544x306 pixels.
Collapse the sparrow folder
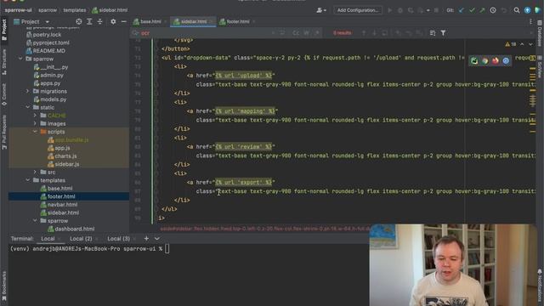point(20,59)
